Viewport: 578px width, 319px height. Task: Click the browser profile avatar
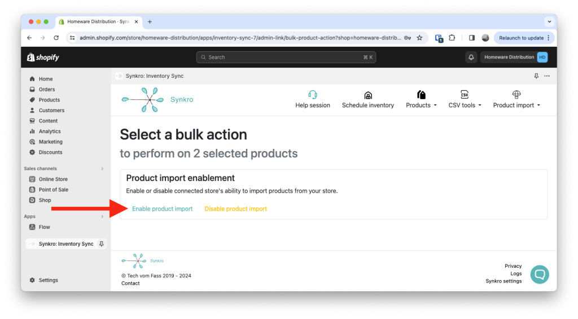pyautogui.click(x=485, y=38)
